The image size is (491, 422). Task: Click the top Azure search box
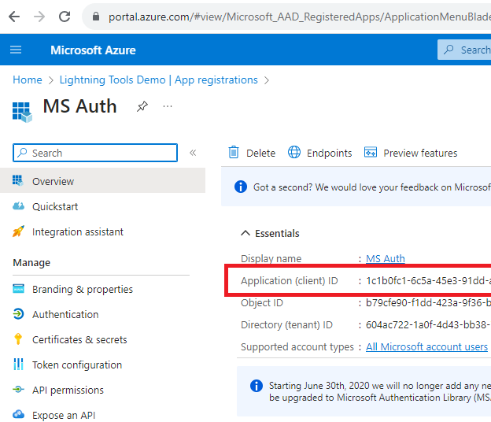coord(464,50)
